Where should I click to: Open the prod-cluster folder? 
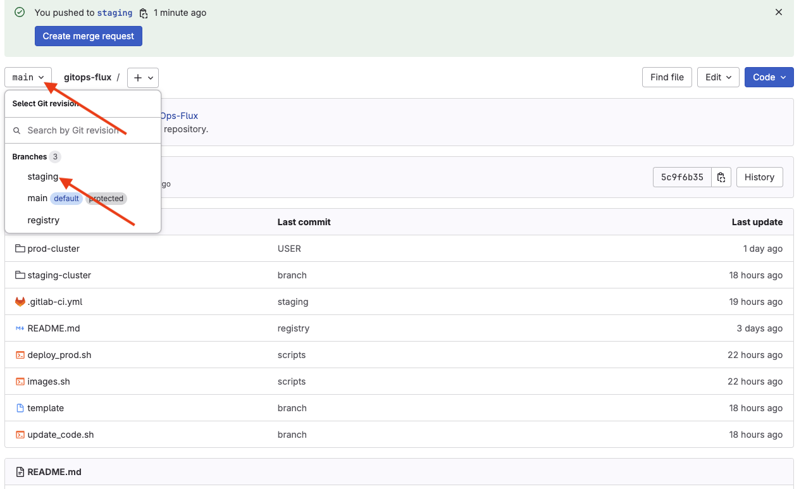tap(54, 249)
